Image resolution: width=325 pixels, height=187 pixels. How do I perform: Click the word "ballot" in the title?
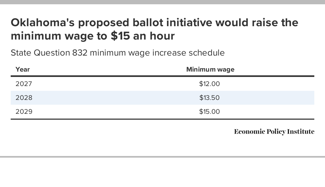click(148, 23)
